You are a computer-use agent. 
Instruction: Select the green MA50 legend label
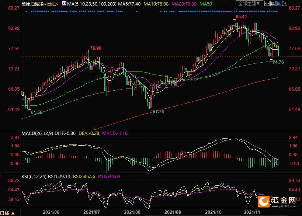click(206, 4)
